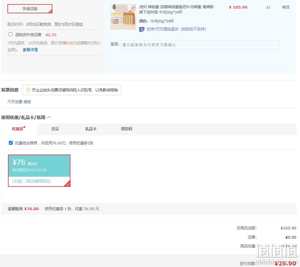Switch to the 京豆 tab

[x=55, y=129]
